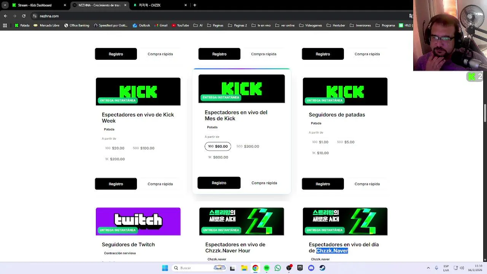This screenshot has width=487, height=274.
Task: Open the Outlook bookmark
Action: pyautogui.click(x=141, y=25)
